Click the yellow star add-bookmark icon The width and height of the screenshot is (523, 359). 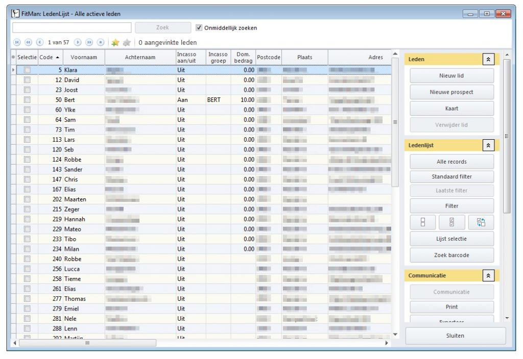[115, 42]
